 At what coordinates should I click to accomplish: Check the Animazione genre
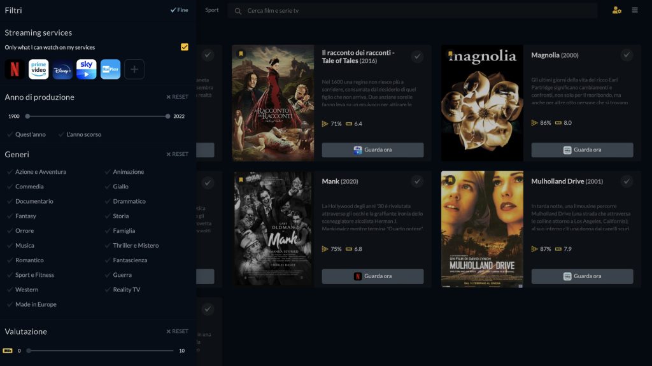pyautogui.click(x=124, y=172)
